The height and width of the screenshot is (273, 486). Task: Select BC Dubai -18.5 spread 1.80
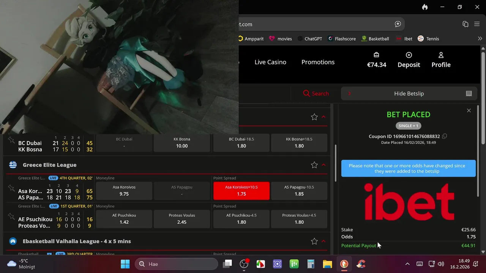pos(241,143)
